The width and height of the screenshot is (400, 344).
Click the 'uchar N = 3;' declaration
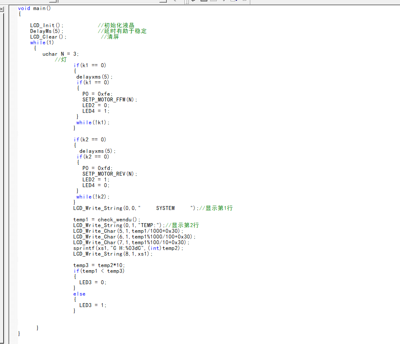61,54
